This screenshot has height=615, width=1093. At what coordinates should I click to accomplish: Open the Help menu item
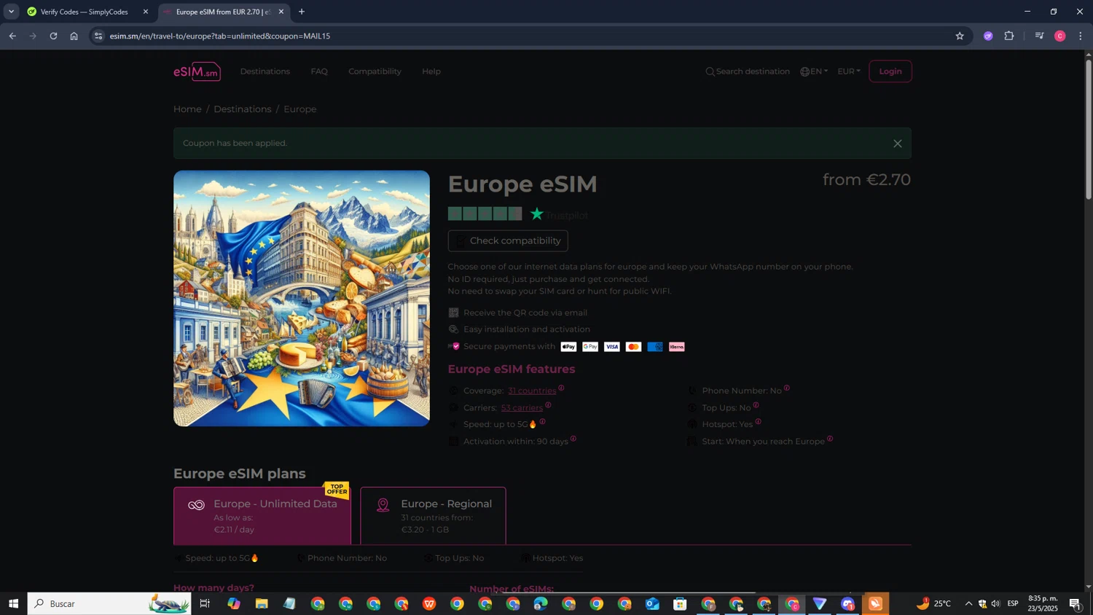[431, 71]
